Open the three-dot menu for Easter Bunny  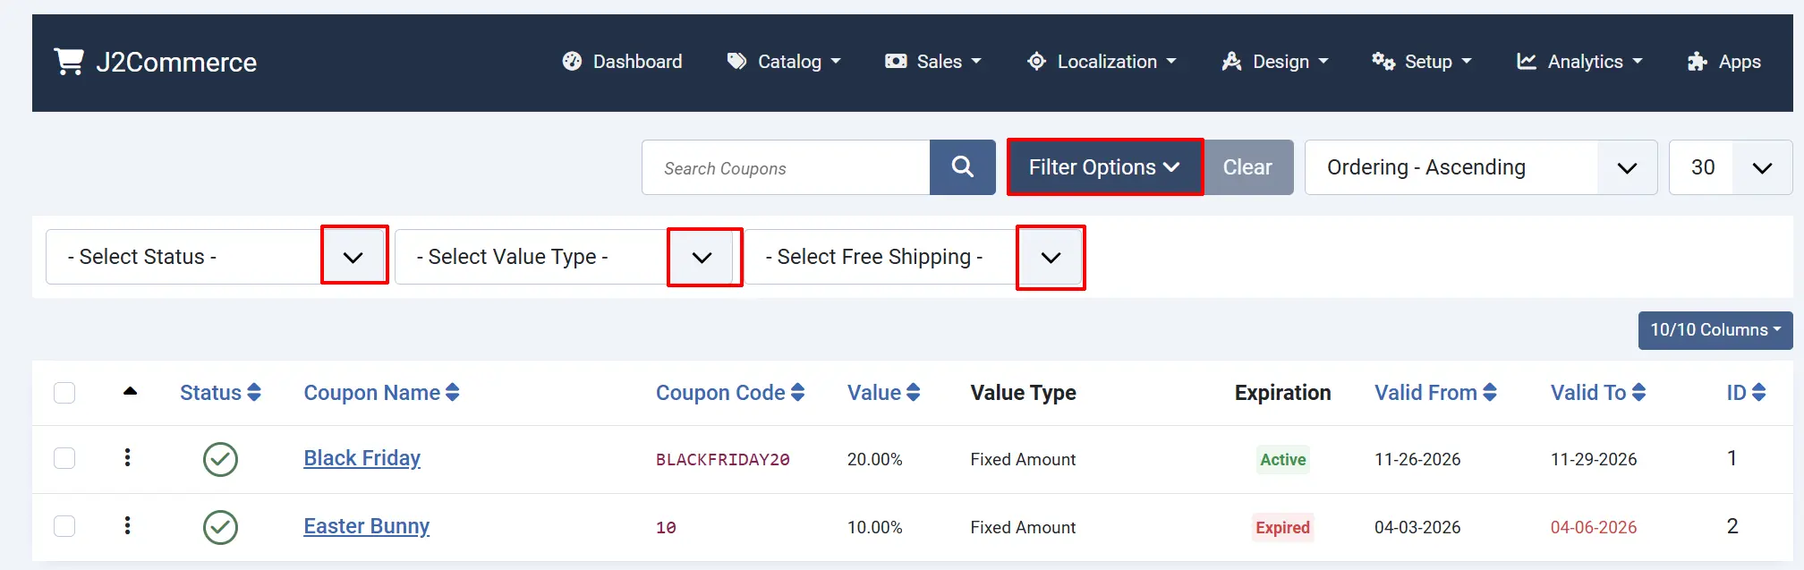tap(128, 526)
